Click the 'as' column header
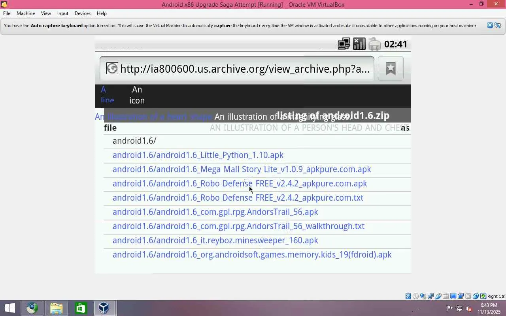The width and height of the screenshot is (506, 316). [405, 128]
